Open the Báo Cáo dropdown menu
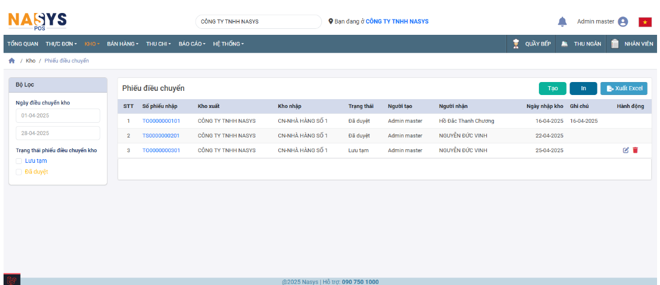This screenshot has height=285, width=660. pyautogui.click(x=193, y=44)
